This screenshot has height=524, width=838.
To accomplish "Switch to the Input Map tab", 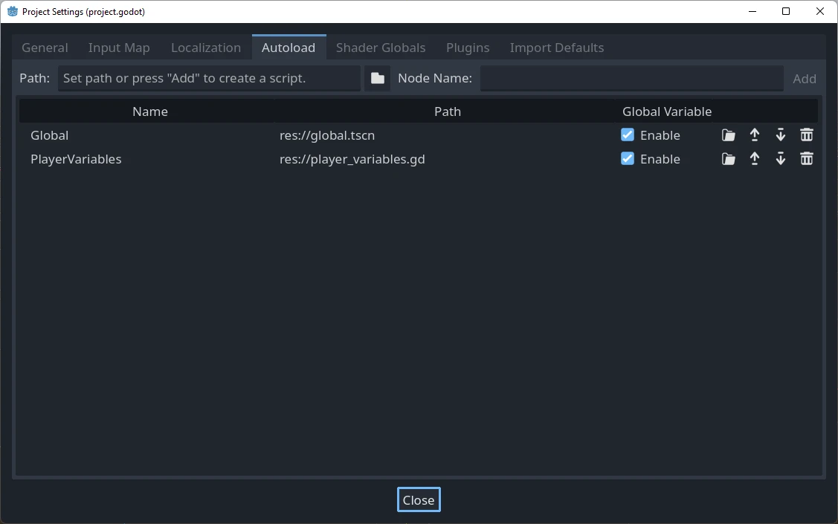I will coord(118,47).
